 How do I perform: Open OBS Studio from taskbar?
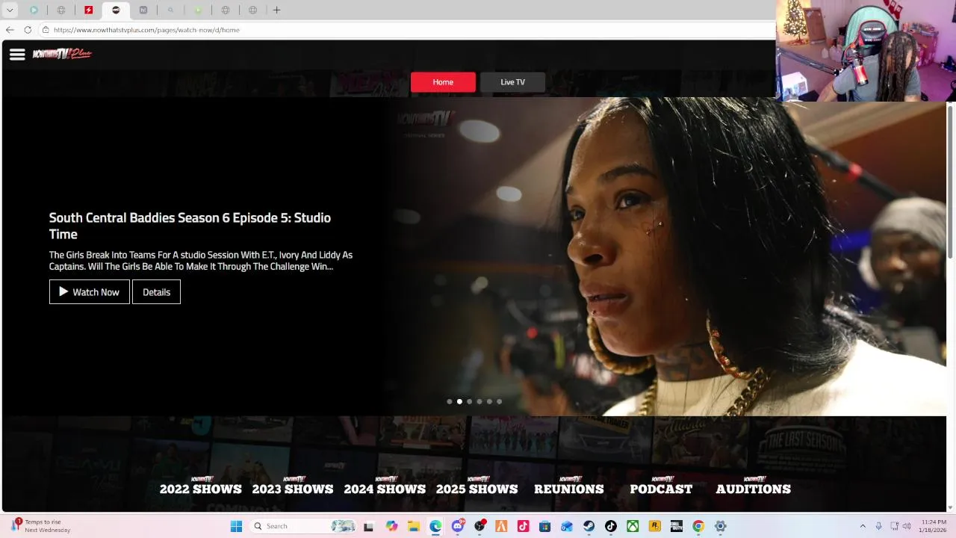479,526
